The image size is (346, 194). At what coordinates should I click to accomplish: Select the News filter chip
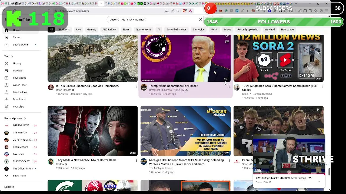pos(126,30)
